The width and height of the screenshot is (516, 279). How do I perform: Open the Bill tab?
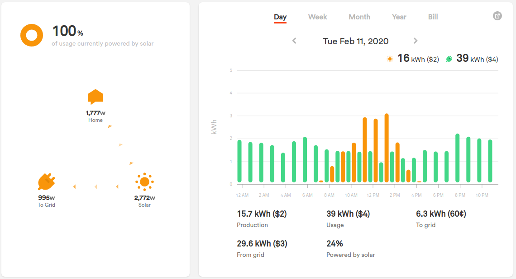click(433, 17)
